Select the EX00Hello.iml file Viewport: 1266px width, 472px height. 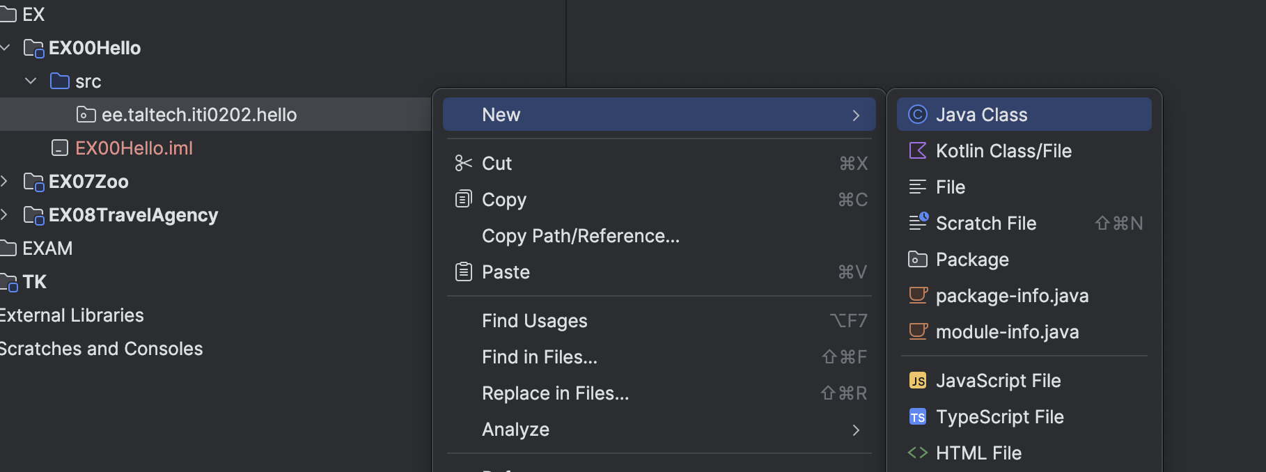tap(133, 148)
